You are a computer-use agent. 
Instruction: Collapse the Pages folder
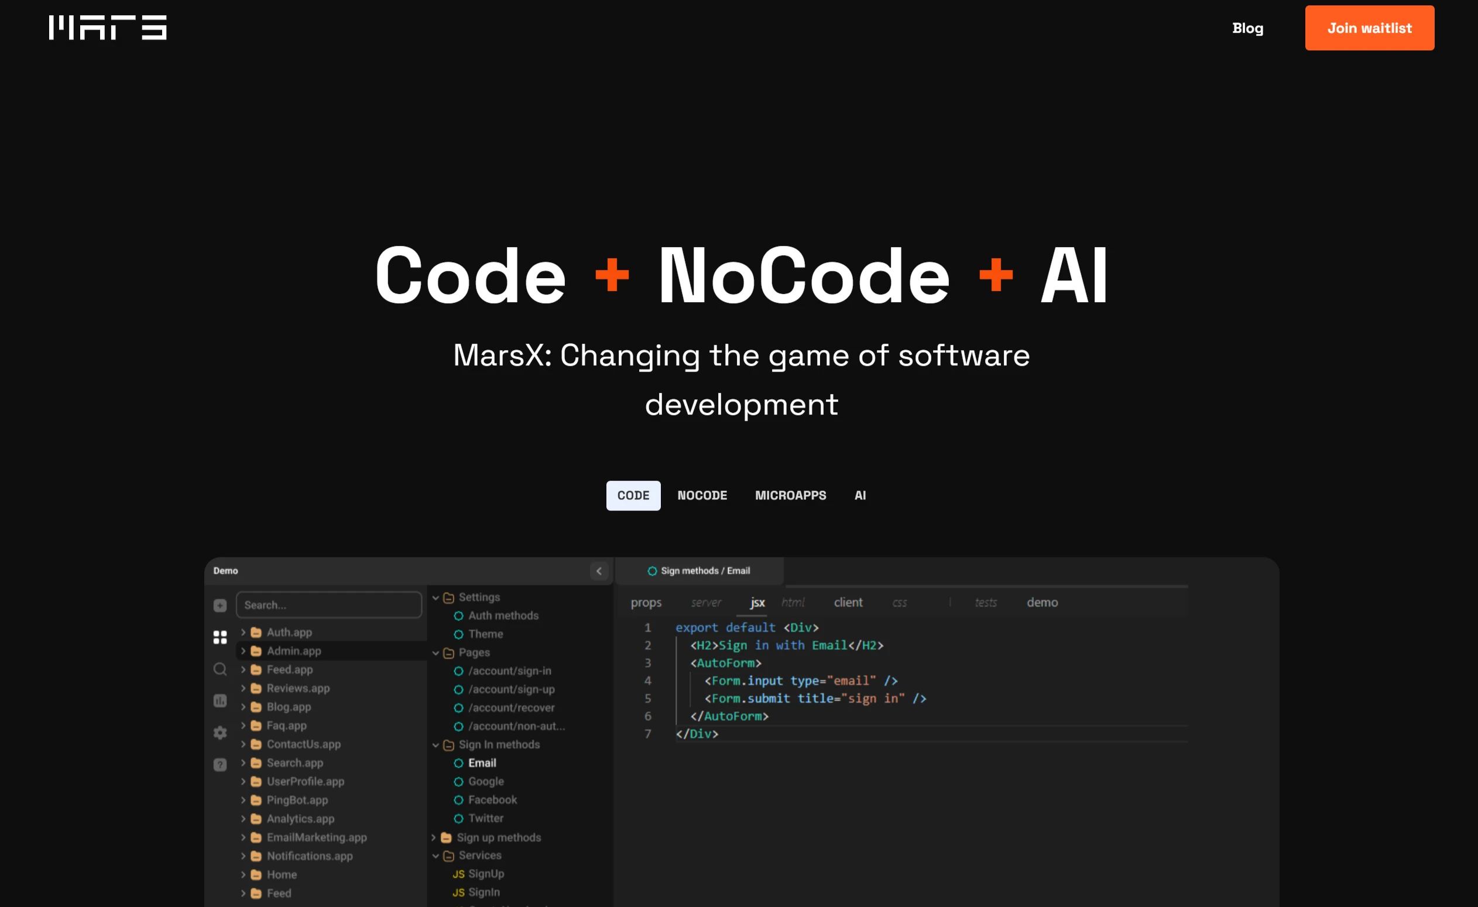click(435, 653)
